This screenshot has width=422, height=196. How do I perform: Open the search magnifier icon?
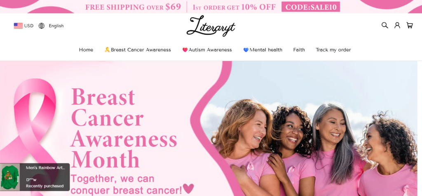[384, 25]
